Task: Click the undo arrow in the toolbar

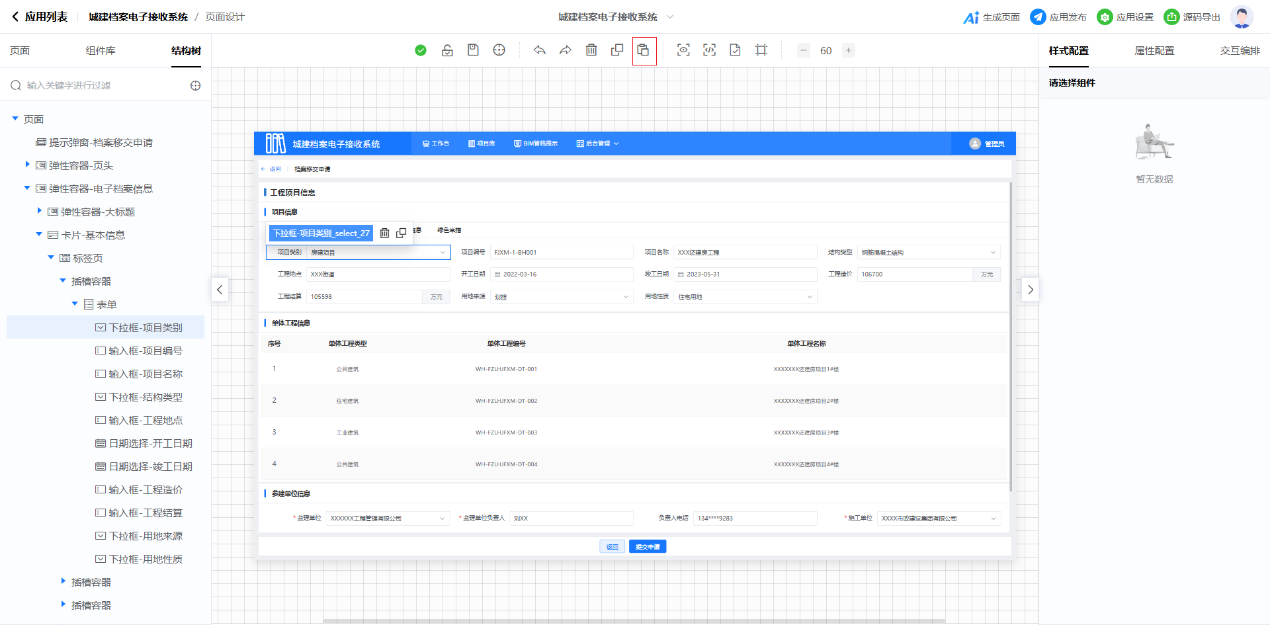Action: point(540,50)
